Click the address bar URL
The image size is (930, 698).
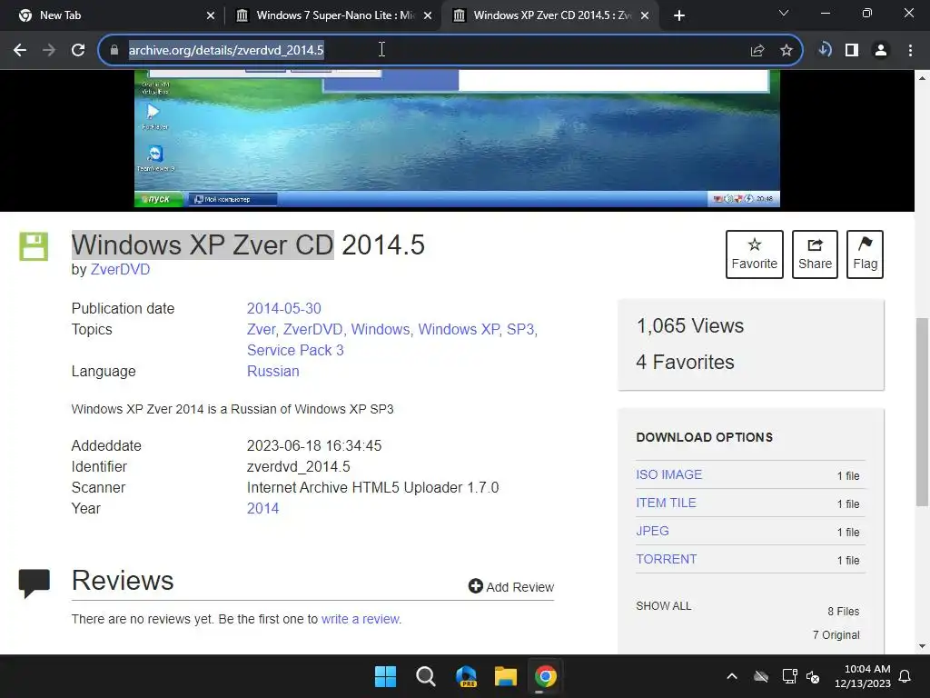pos(226,50)
